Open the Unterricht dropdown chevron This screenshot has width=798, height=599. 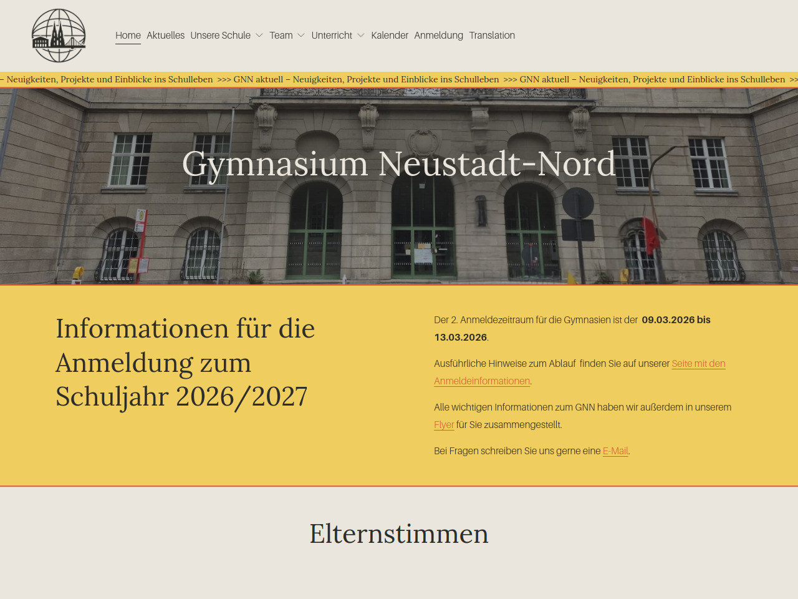[x=361, y=36]
